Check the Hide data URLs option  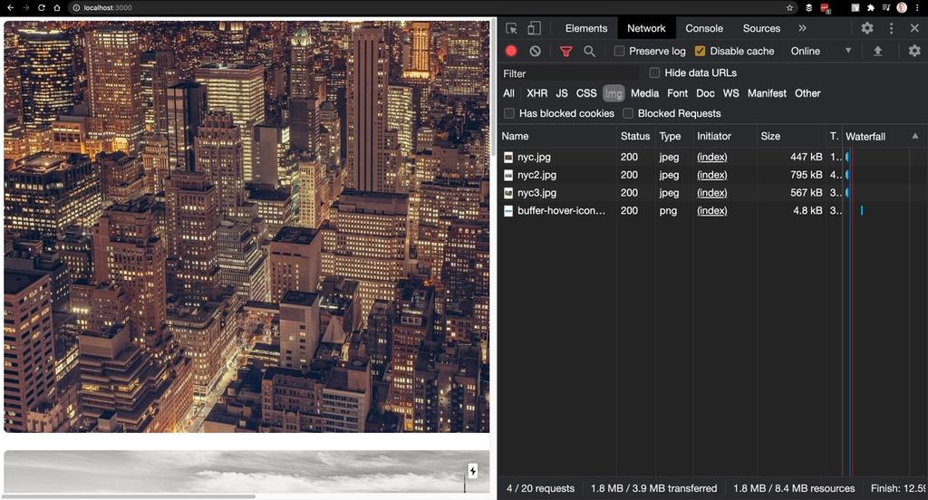pos(654,73)
